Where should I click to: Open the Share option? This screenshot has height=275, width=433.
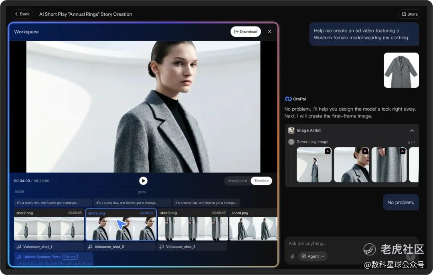(409, 14)
